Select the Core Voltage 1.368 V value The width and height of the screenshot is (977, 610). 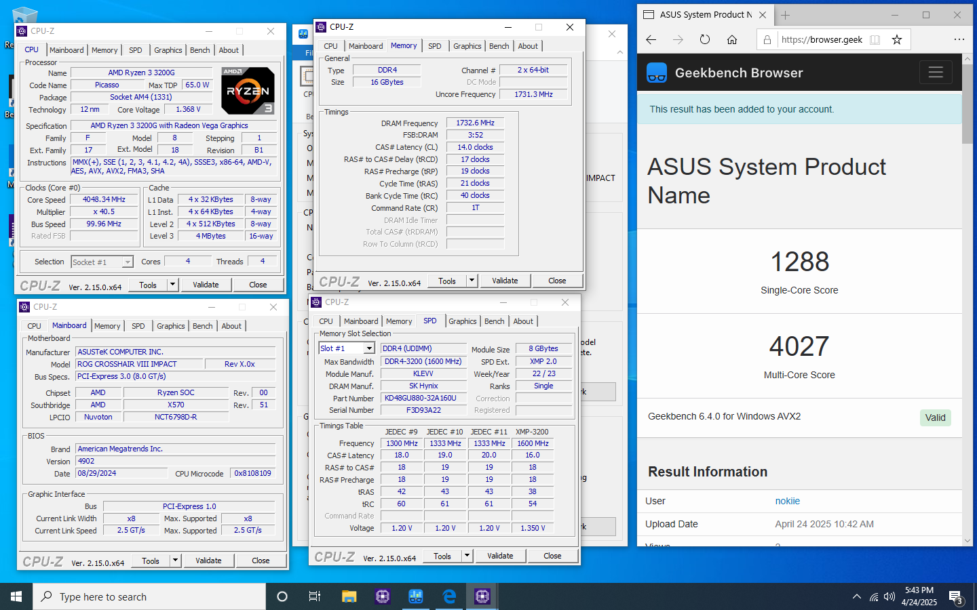(188, 109)
